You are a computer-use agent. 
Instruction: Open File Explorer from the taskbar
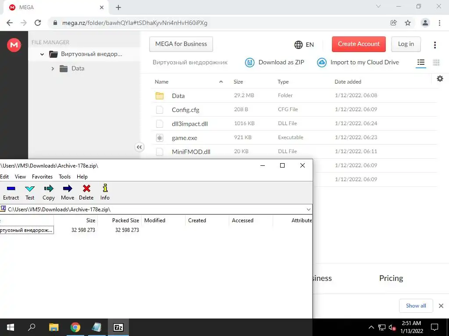pos(53,327)
